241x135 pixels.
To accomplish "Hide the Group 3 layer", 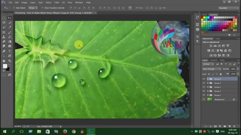I will [204, 87].
